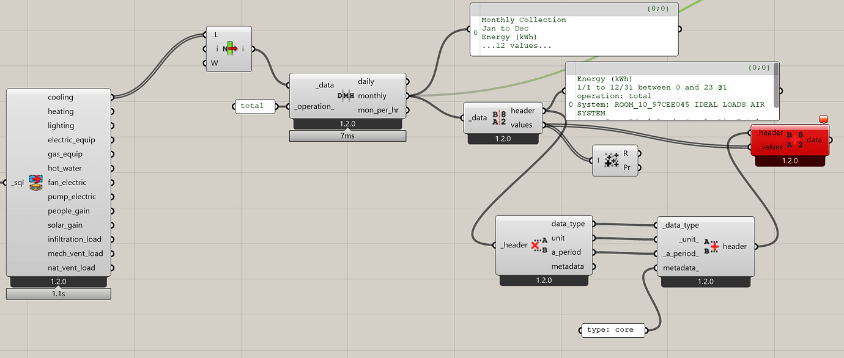
Task: Click the deconstruct header red X icon
Action: pyautogui.click(x=539, y=245)
